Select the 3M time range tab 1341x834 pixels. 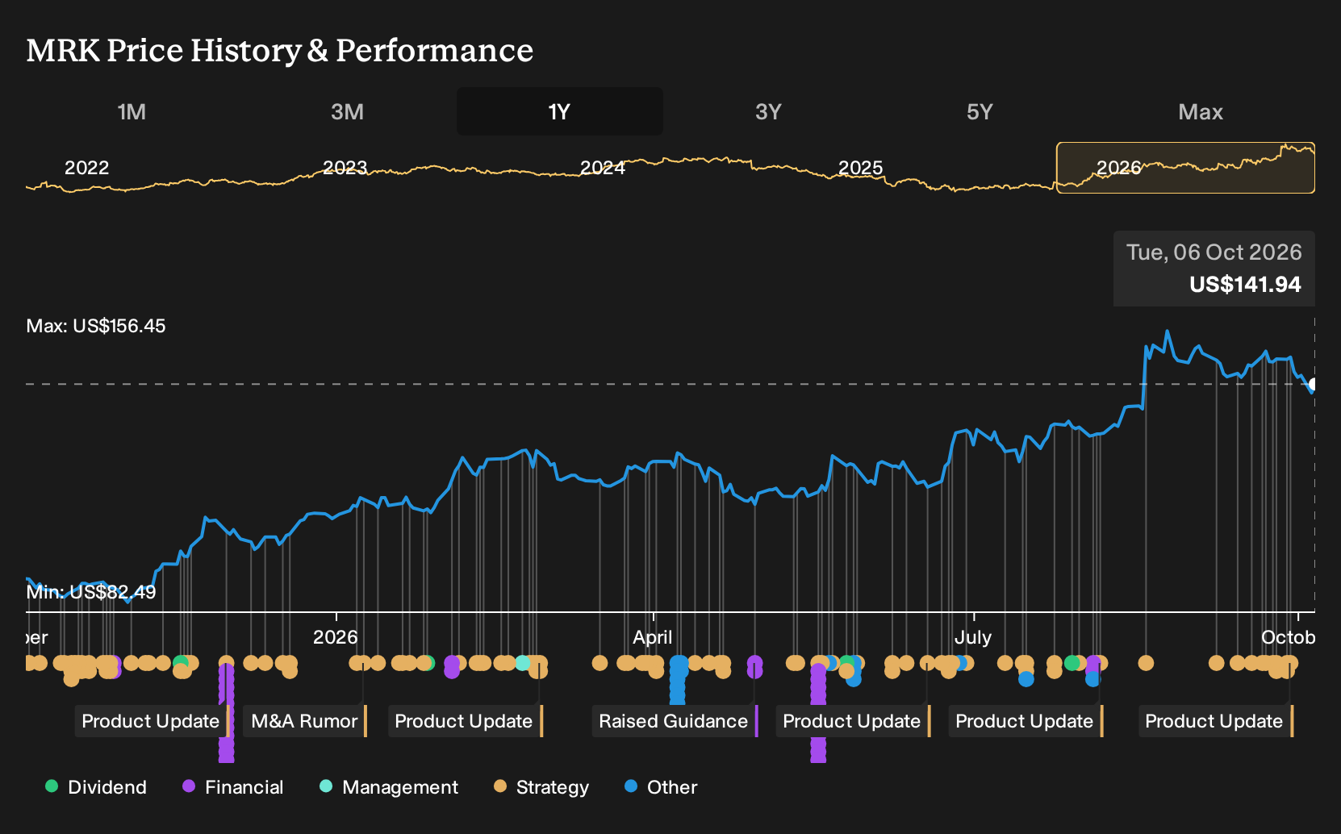347,111
